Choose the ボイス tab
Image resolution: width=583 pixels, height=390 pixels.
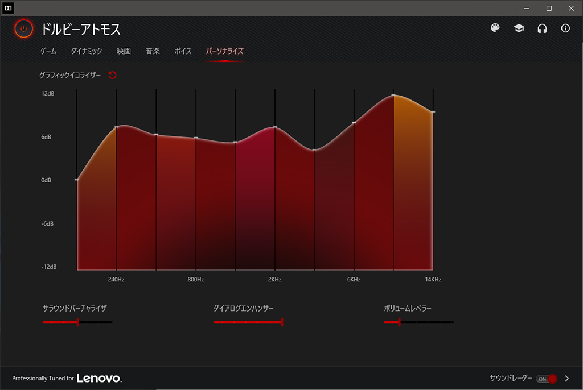pyautogui.click(x=183, y=51)
